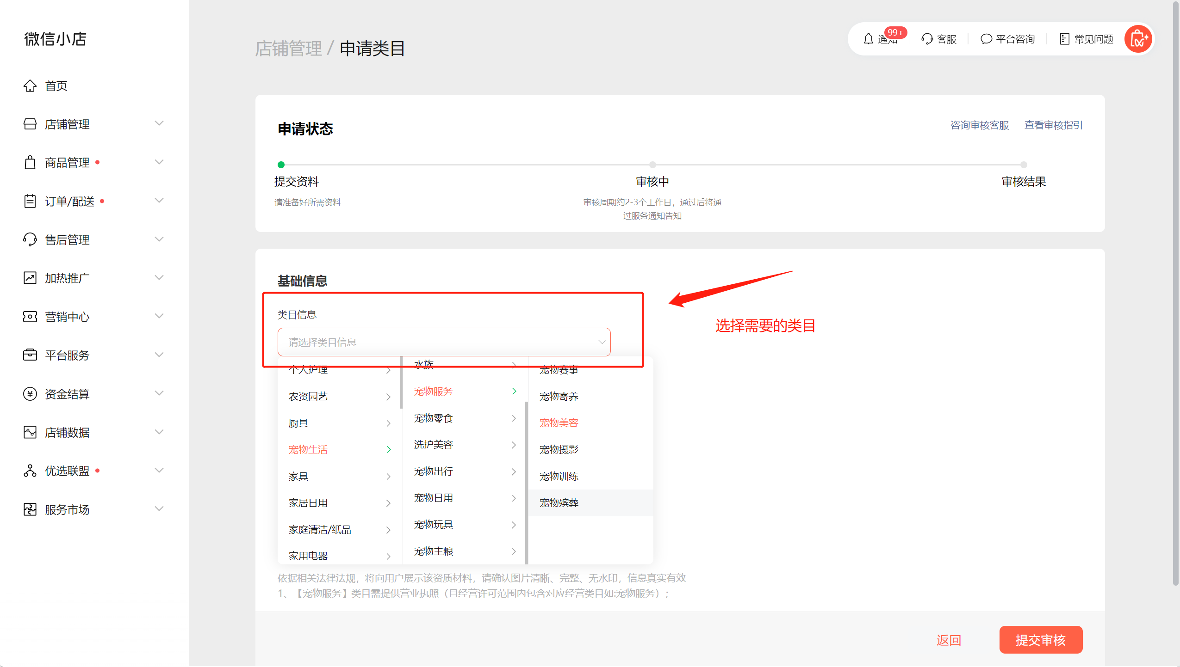Viewport: 1180px width, 667px height.
Task: Select 宠物服务 in second column
Action: (x=433, y=391)
